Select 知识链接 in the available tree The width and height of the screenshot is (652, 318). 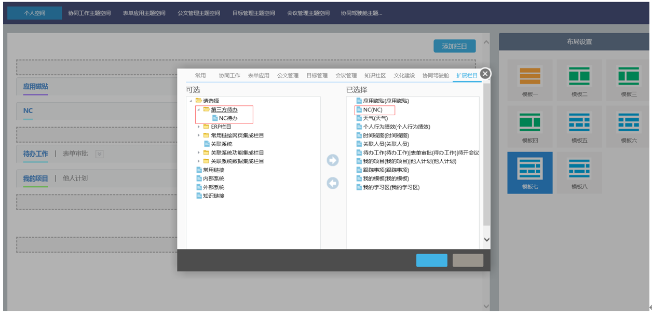[x=213, y=196]
